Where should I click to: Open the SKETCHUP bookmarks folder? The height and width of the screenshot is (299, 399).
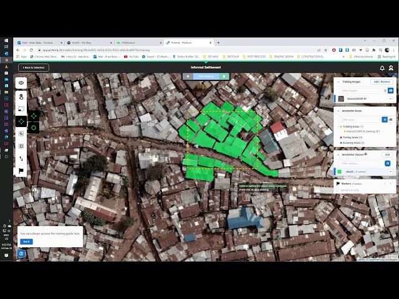pyautogui.click(x=231, y=57)
